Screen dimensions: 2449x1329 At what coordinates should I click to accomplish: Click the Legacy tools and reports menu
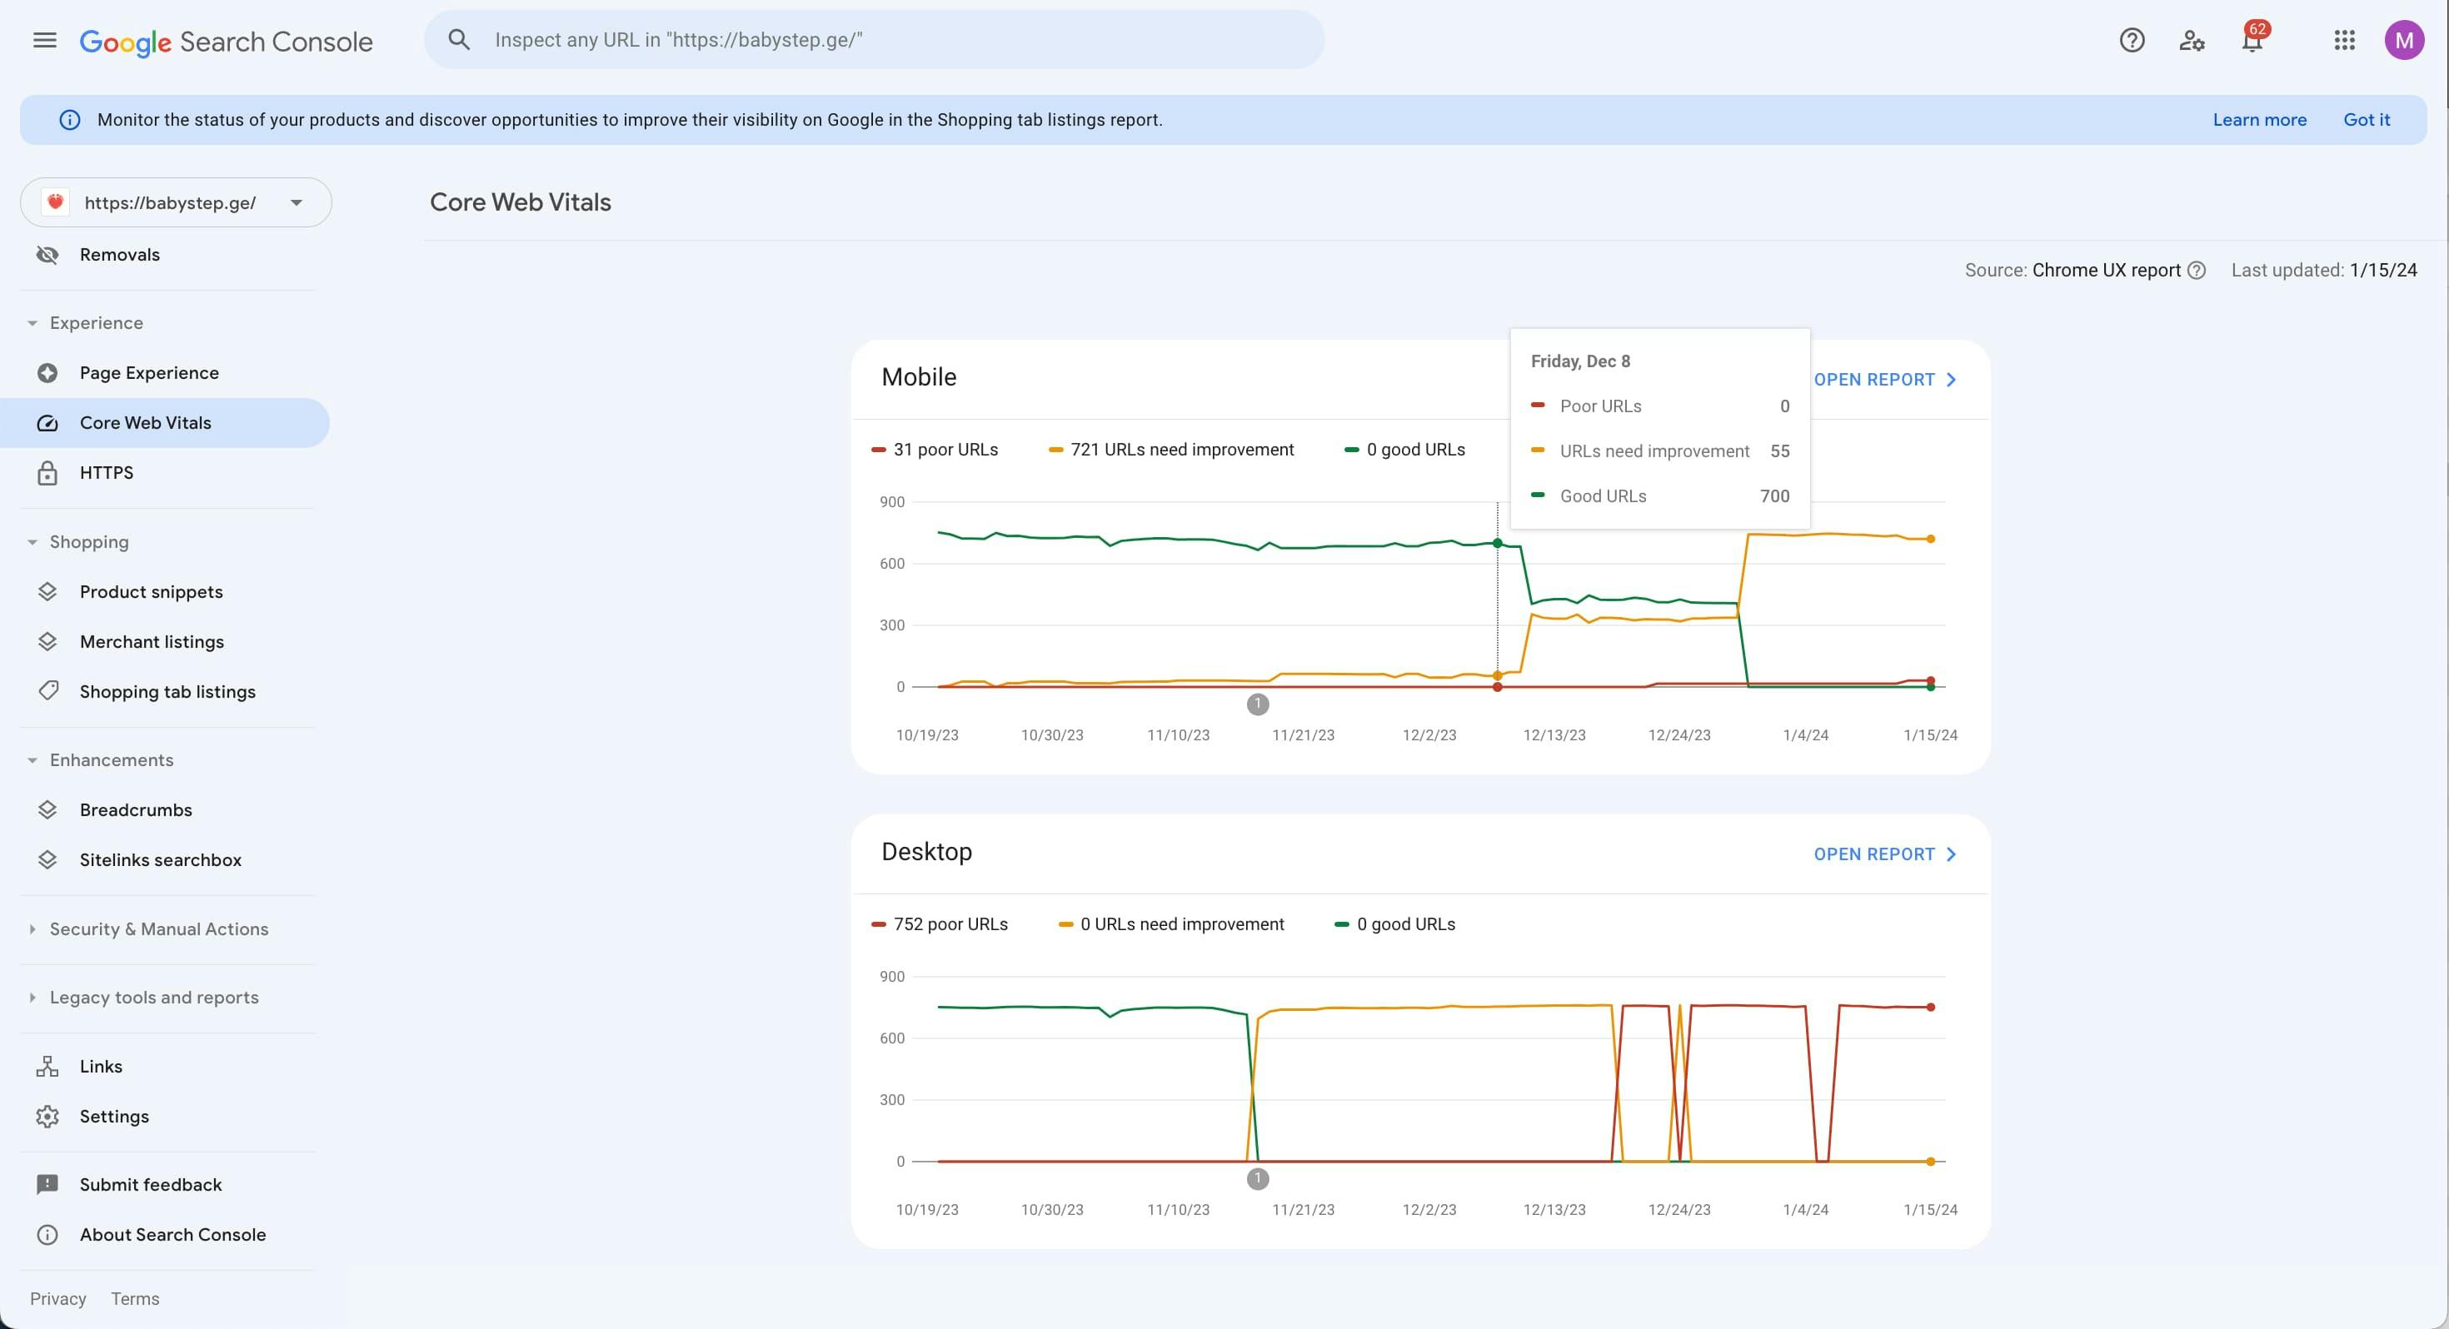click(154, 997)
